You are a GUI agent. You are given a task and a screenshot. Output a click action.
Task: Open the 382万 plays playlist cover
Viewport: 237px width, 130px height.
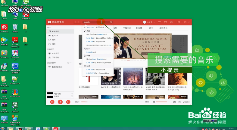133,76
